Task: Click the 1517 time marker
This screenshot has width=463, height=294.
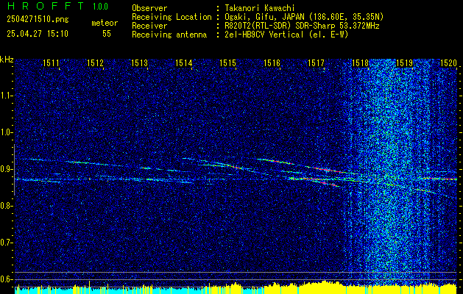Action: [317, 63]
